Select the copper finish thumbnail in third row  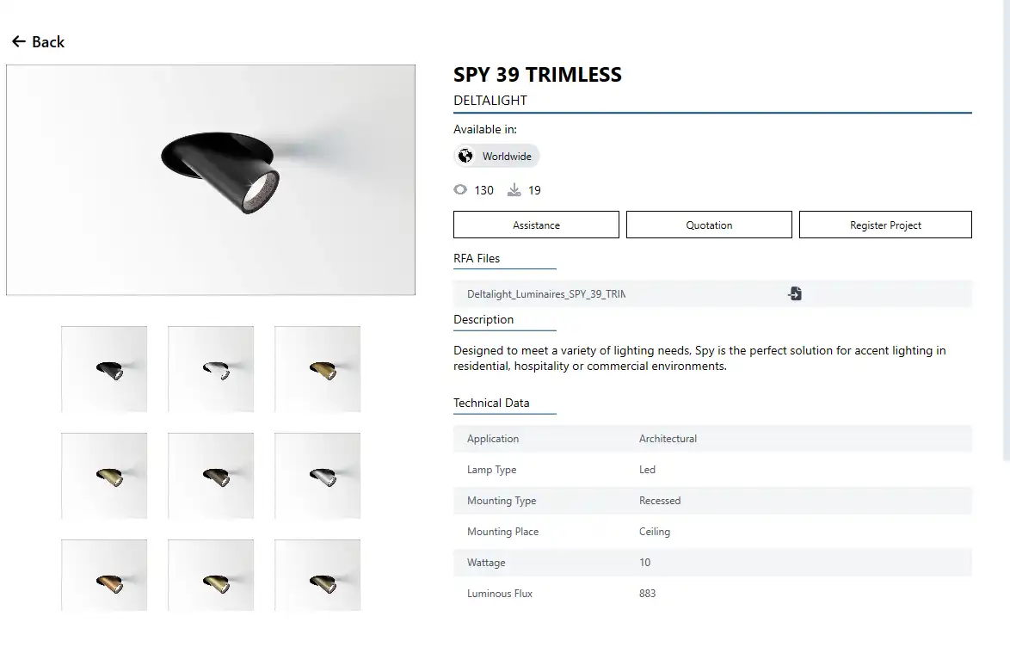(104, 576)
